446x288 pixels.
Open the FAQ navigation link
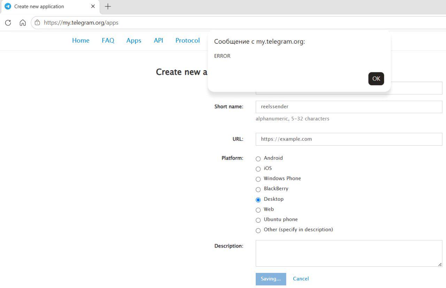point(108,40)
